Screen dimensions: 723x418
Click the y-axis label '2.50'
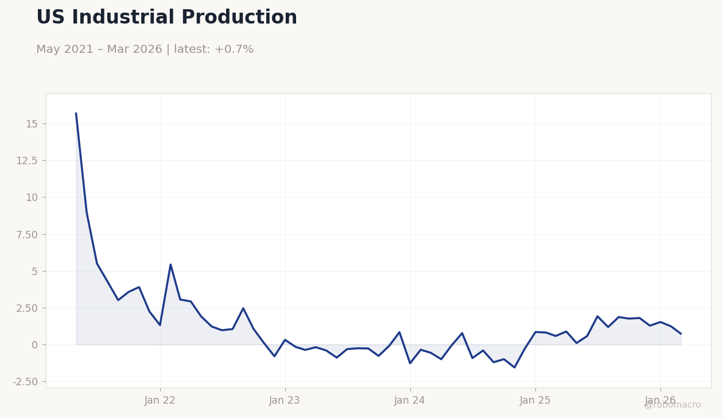[x=26, y=308]
